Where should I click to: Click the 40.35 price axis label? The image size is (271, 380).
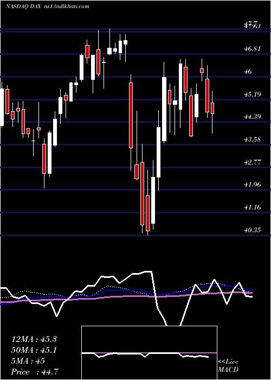pos(253,230)
